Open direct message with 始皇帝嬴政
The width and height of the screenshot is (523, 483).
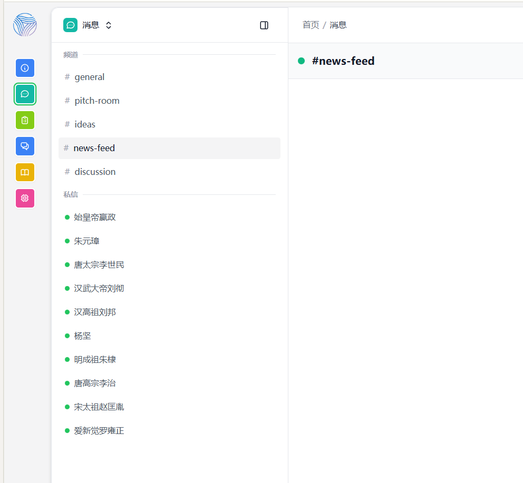pos(169,218)
